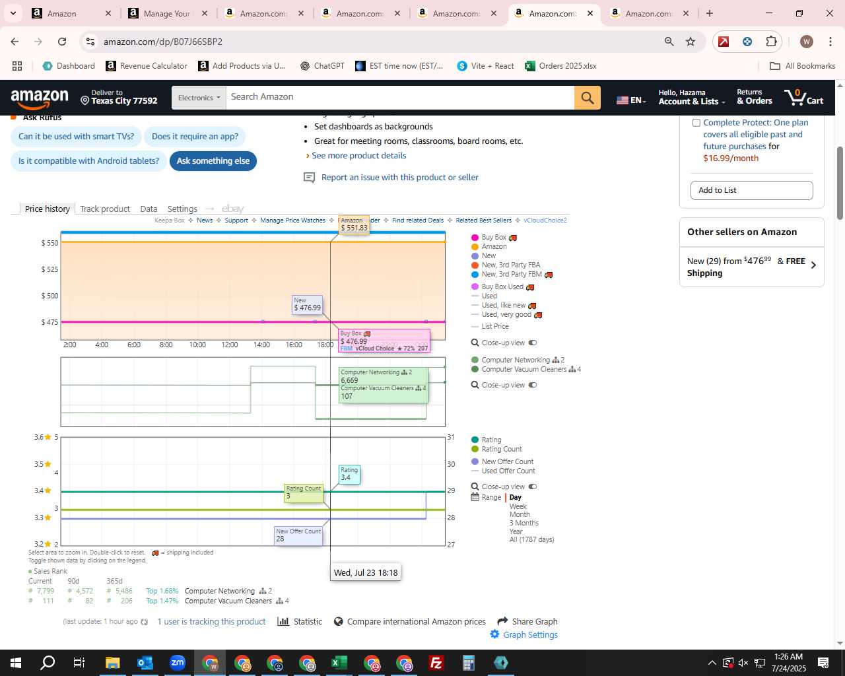Toggle Amazon price series in legend

coord(489,247)
